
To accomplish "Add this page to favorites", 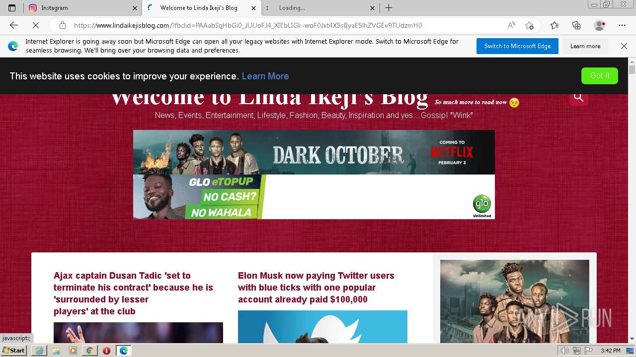I will tap(530, 25).
